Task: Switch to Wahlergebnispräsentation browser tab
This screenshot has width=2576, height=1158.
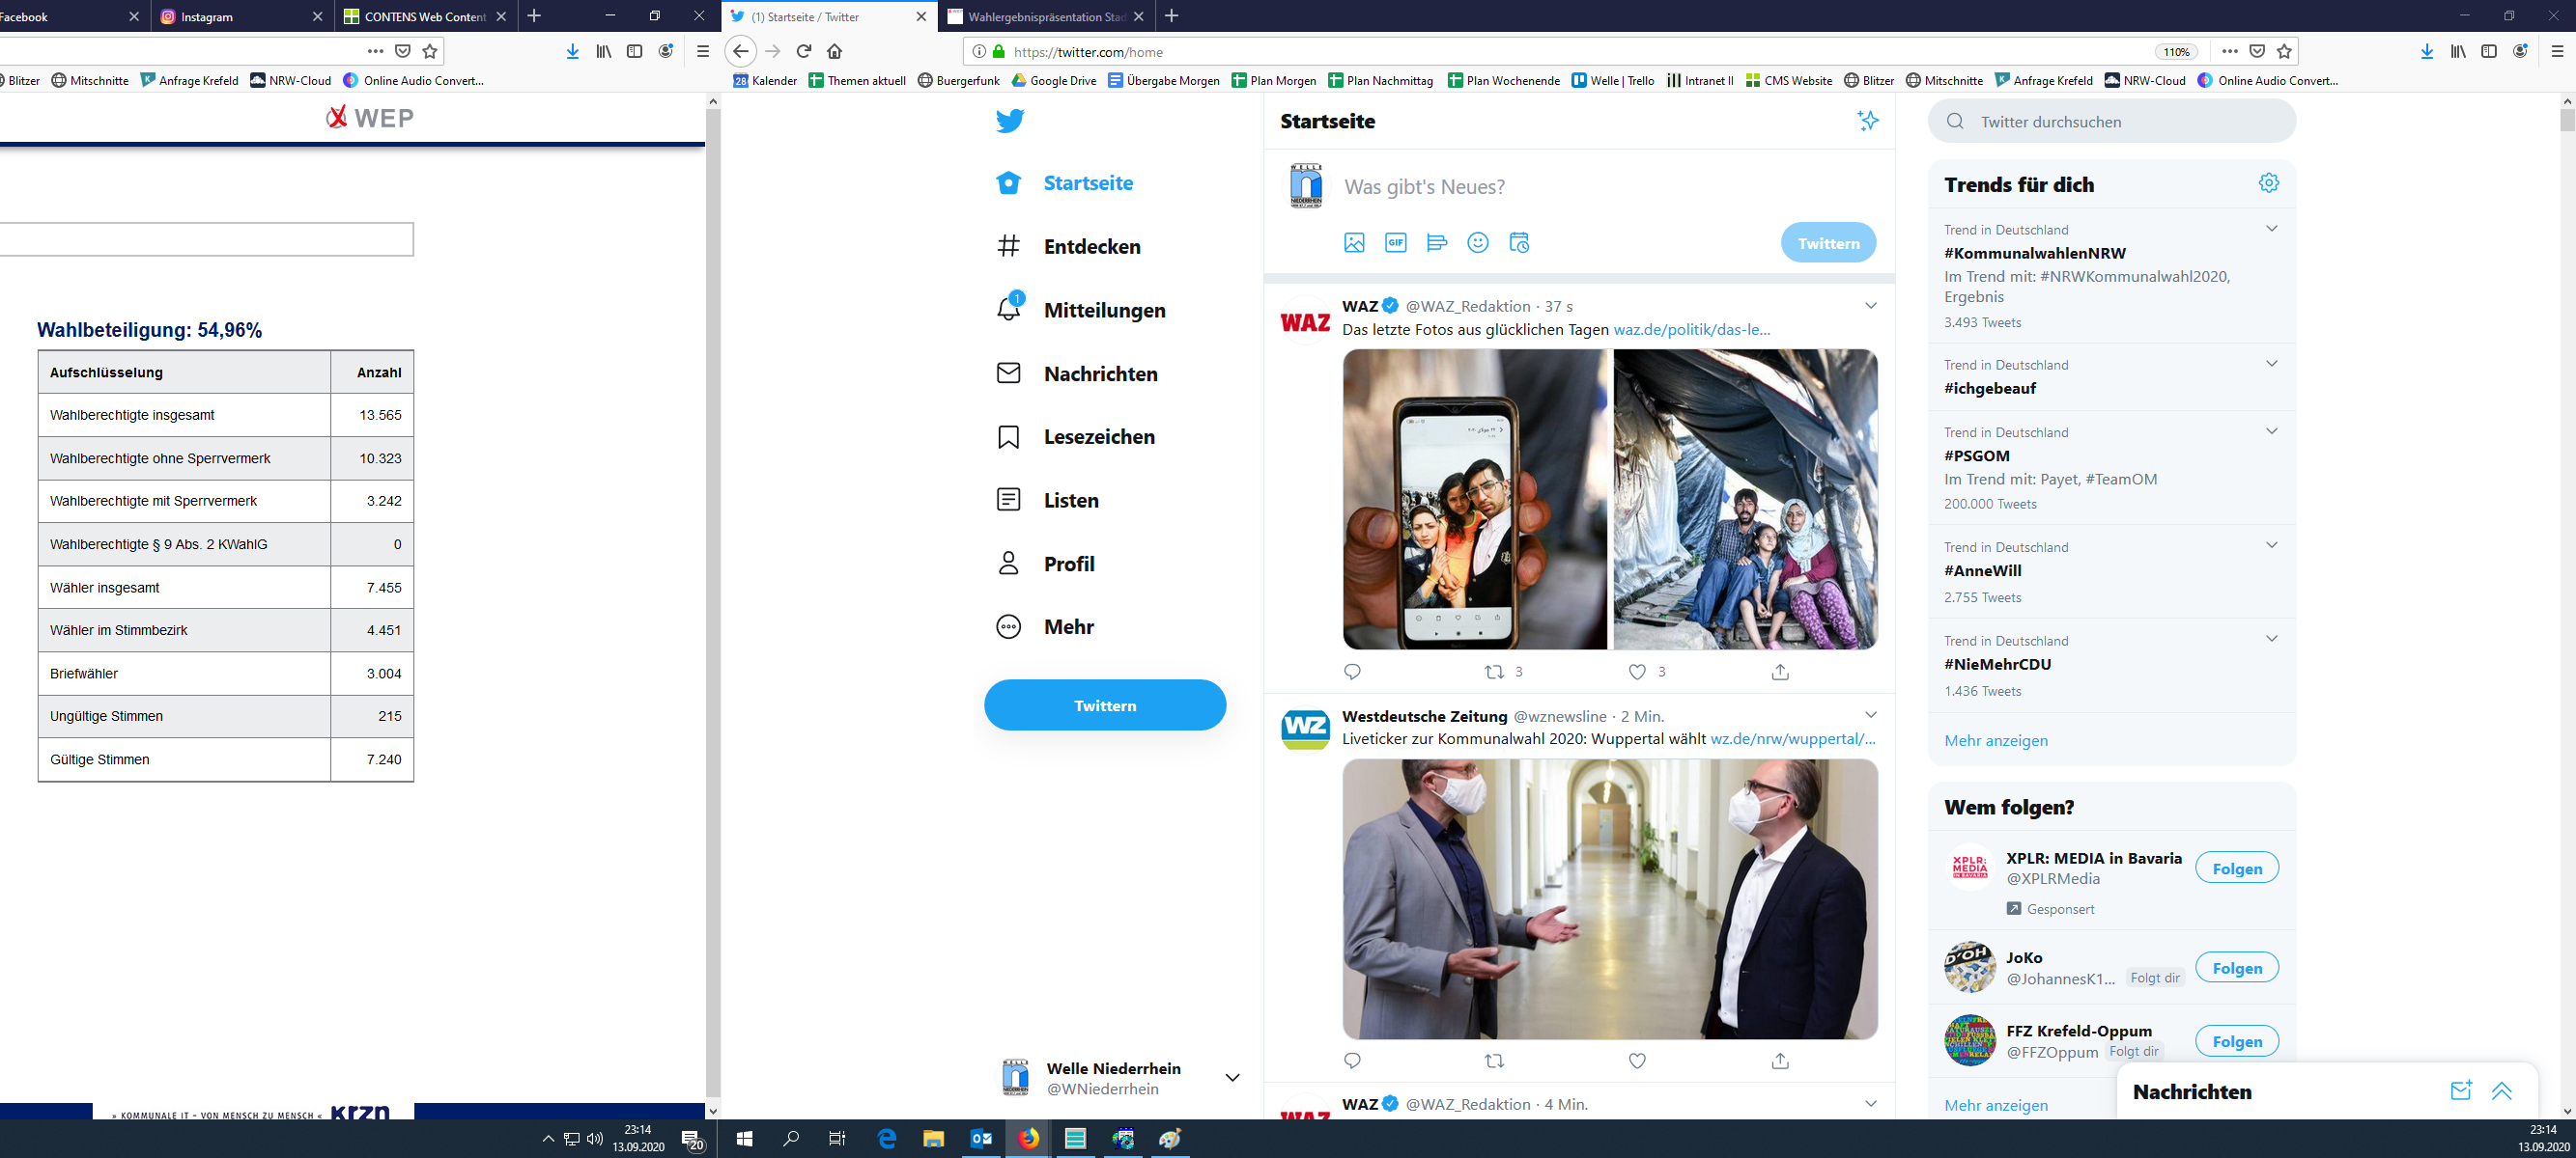Action: tap(1045, 17)
